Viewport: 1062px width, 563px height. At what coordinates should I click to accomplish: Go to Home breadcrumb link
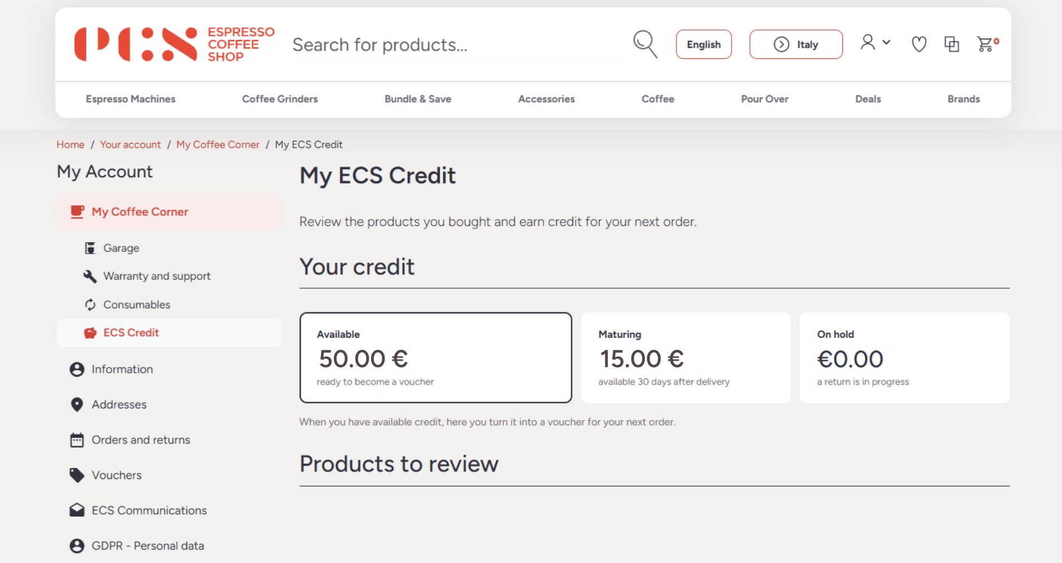(70, 145)
